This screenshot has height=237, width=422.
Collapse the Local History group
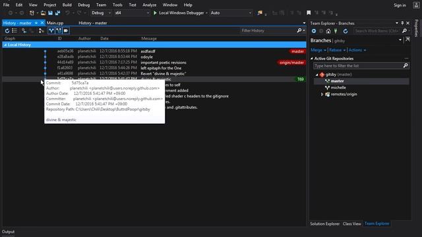5,45
